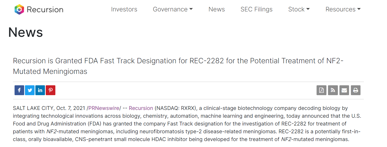Viewport: 387px width, 147px height.
Task: Share article on LinkedIn
Action: click(40, 90)
